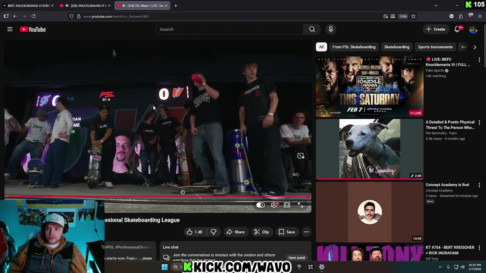
Task: Bookmark this page with the star
Action: pyautogui.click(x=413, y=16)
